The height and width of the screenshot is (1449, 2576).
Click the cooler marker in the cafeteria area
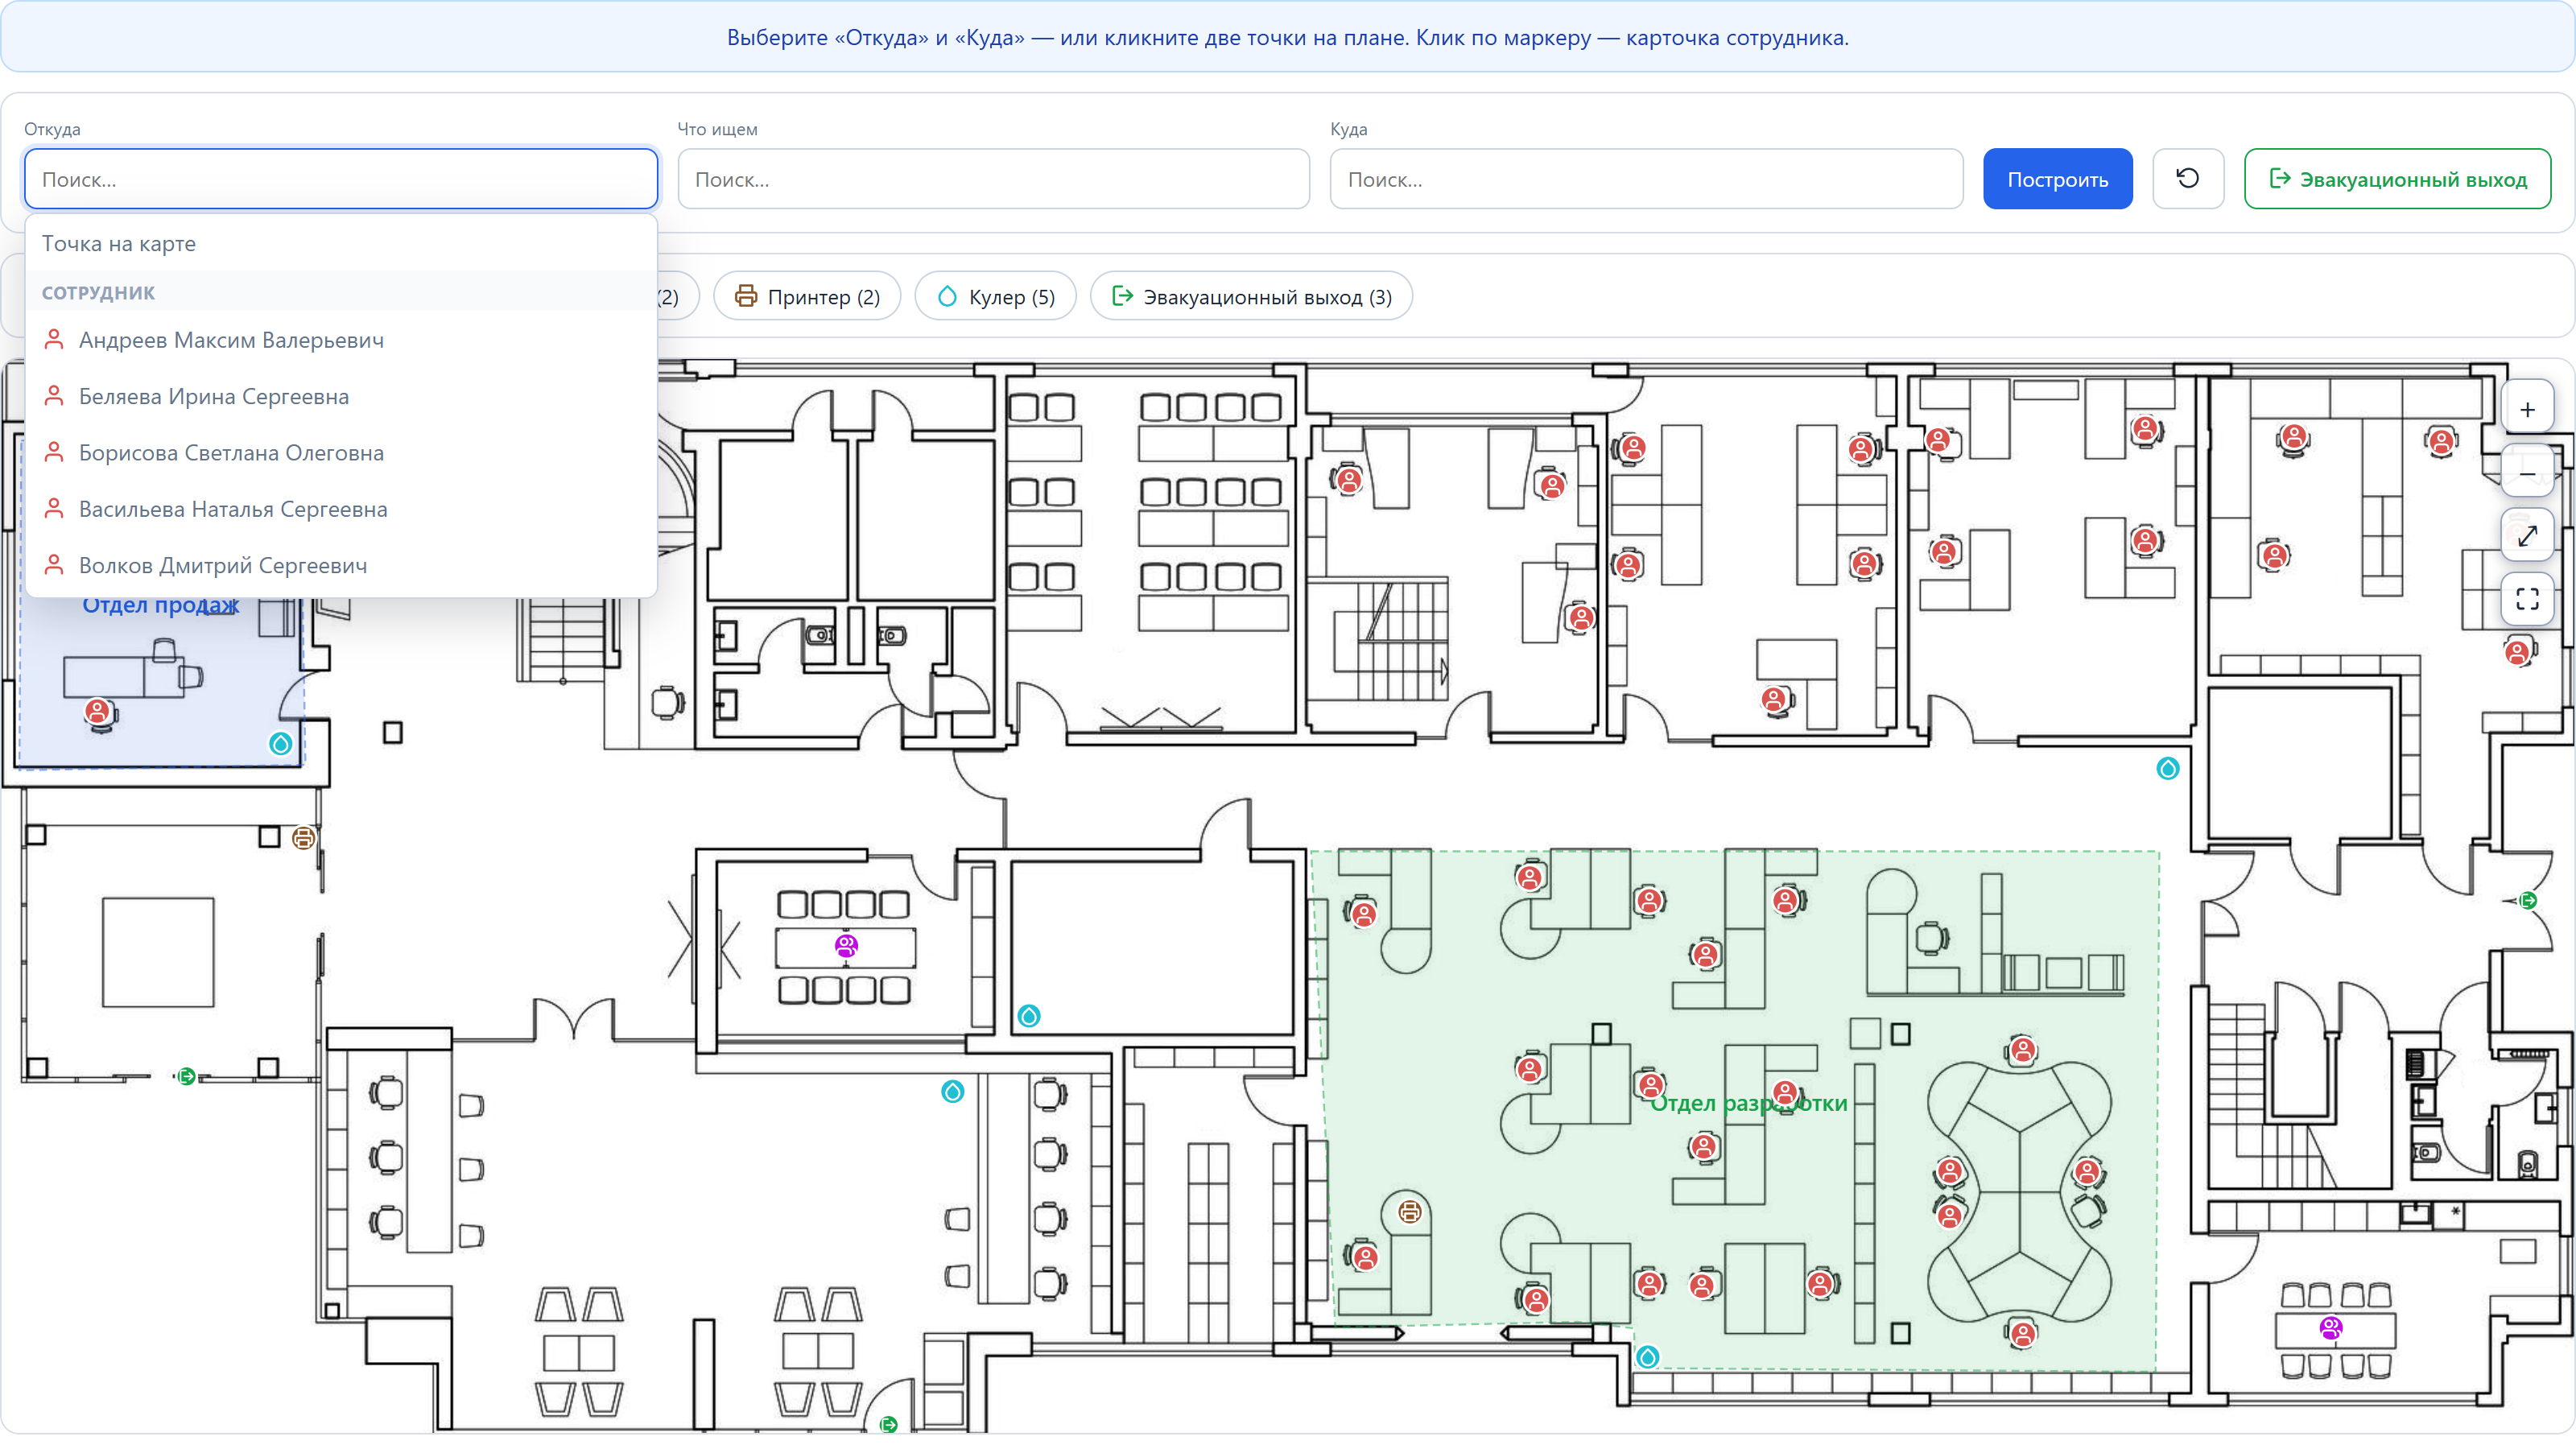coord(952,1091)
